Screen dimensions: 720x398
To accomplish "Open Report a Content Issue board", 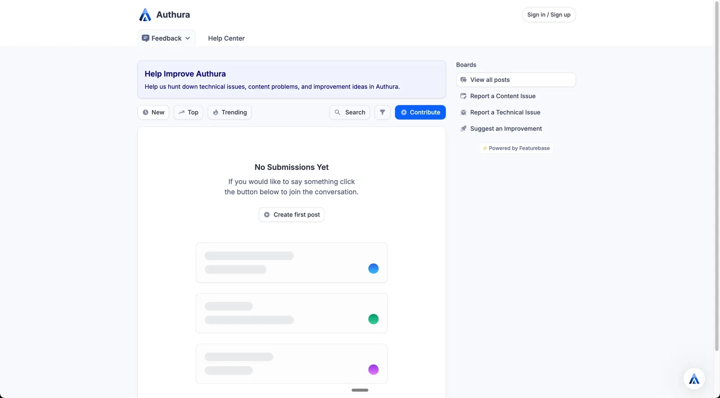I will click(516, 96).
